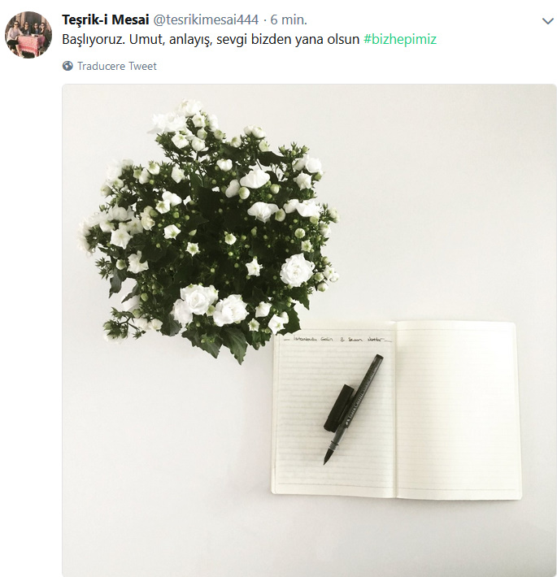
Task: Click the black pen in the photo
Action: pos(354,410)
